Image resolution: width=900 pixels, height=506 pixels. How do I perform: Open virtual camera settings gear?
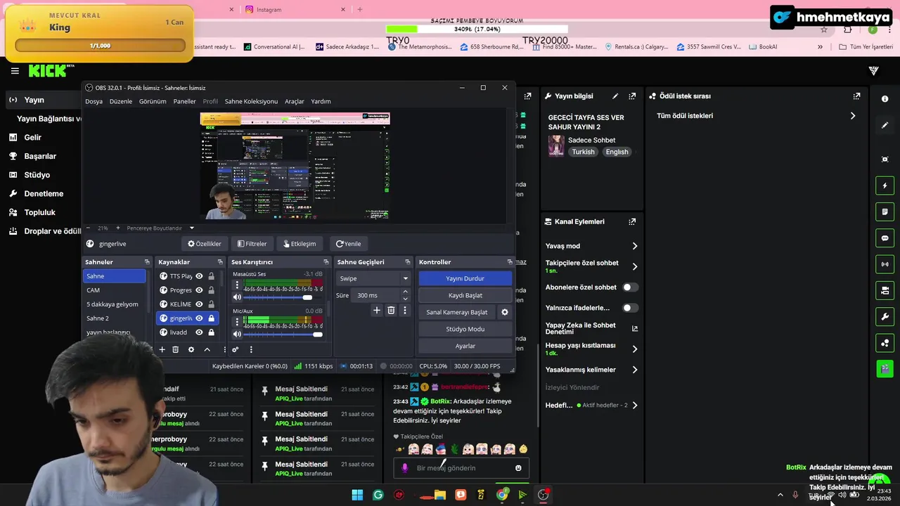click(504, 312)
